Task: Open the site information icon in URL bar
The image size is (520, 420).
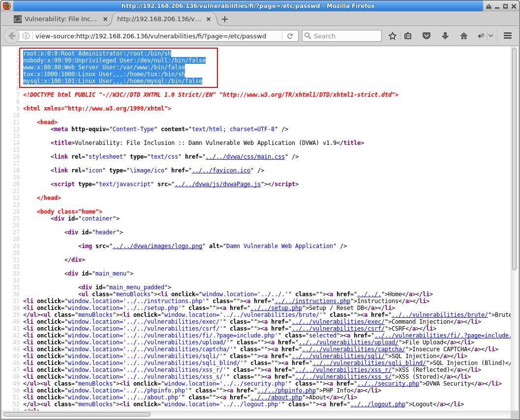Action: (26, 36)
